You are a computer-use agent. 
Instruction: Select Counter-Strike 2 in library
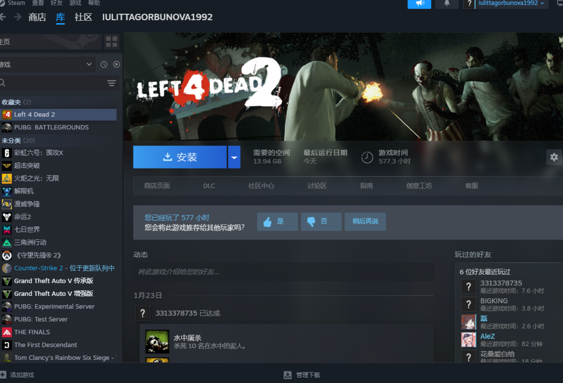click(58, 268)
